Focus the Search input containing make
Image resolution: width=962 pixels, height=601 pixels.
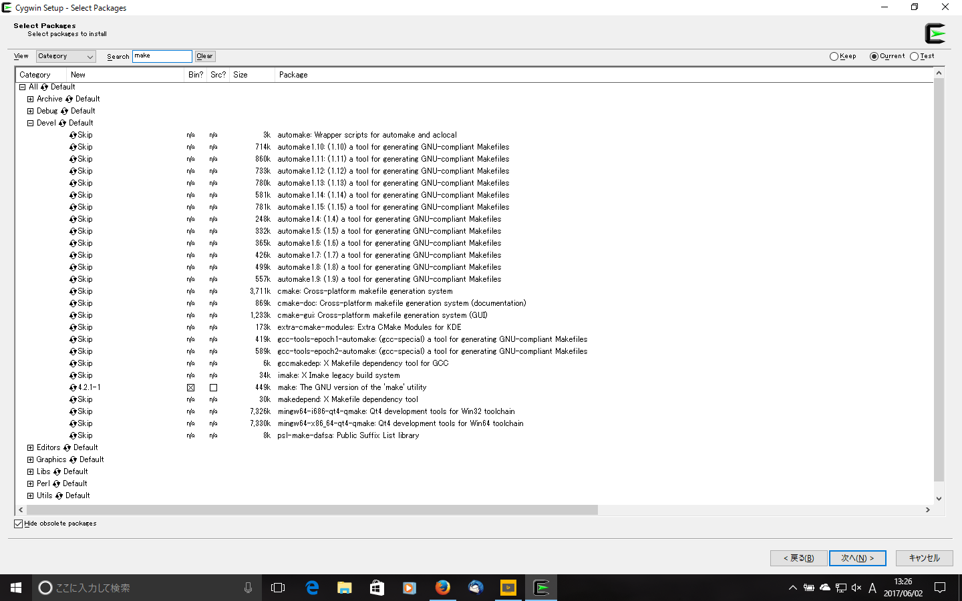pyautogui.click(x=162, y=56)
